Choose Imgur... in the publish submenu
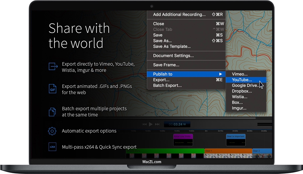Viewport: 303px width, 174px height. (239, 108)
